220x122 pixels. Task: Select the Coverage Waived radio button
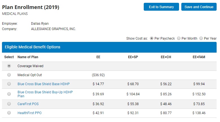9,66
